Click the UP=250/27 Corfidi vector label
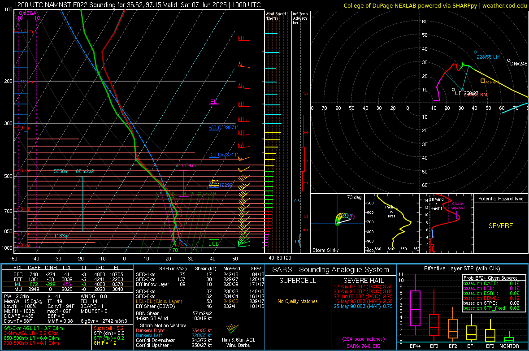Screen dimensions: 529x351 click(x=467, y=93)
